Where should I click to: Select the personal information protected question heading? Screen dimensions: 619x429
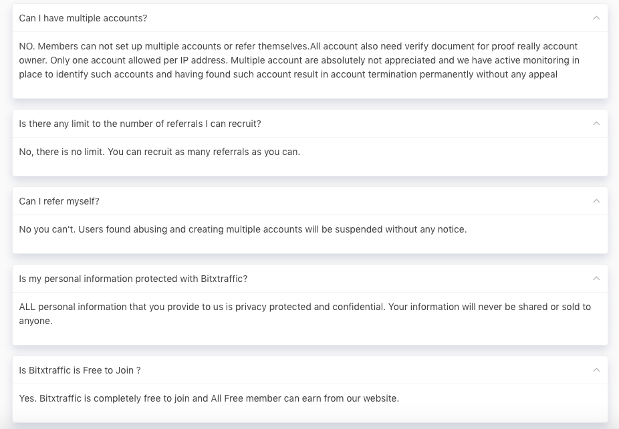point(133,279)
